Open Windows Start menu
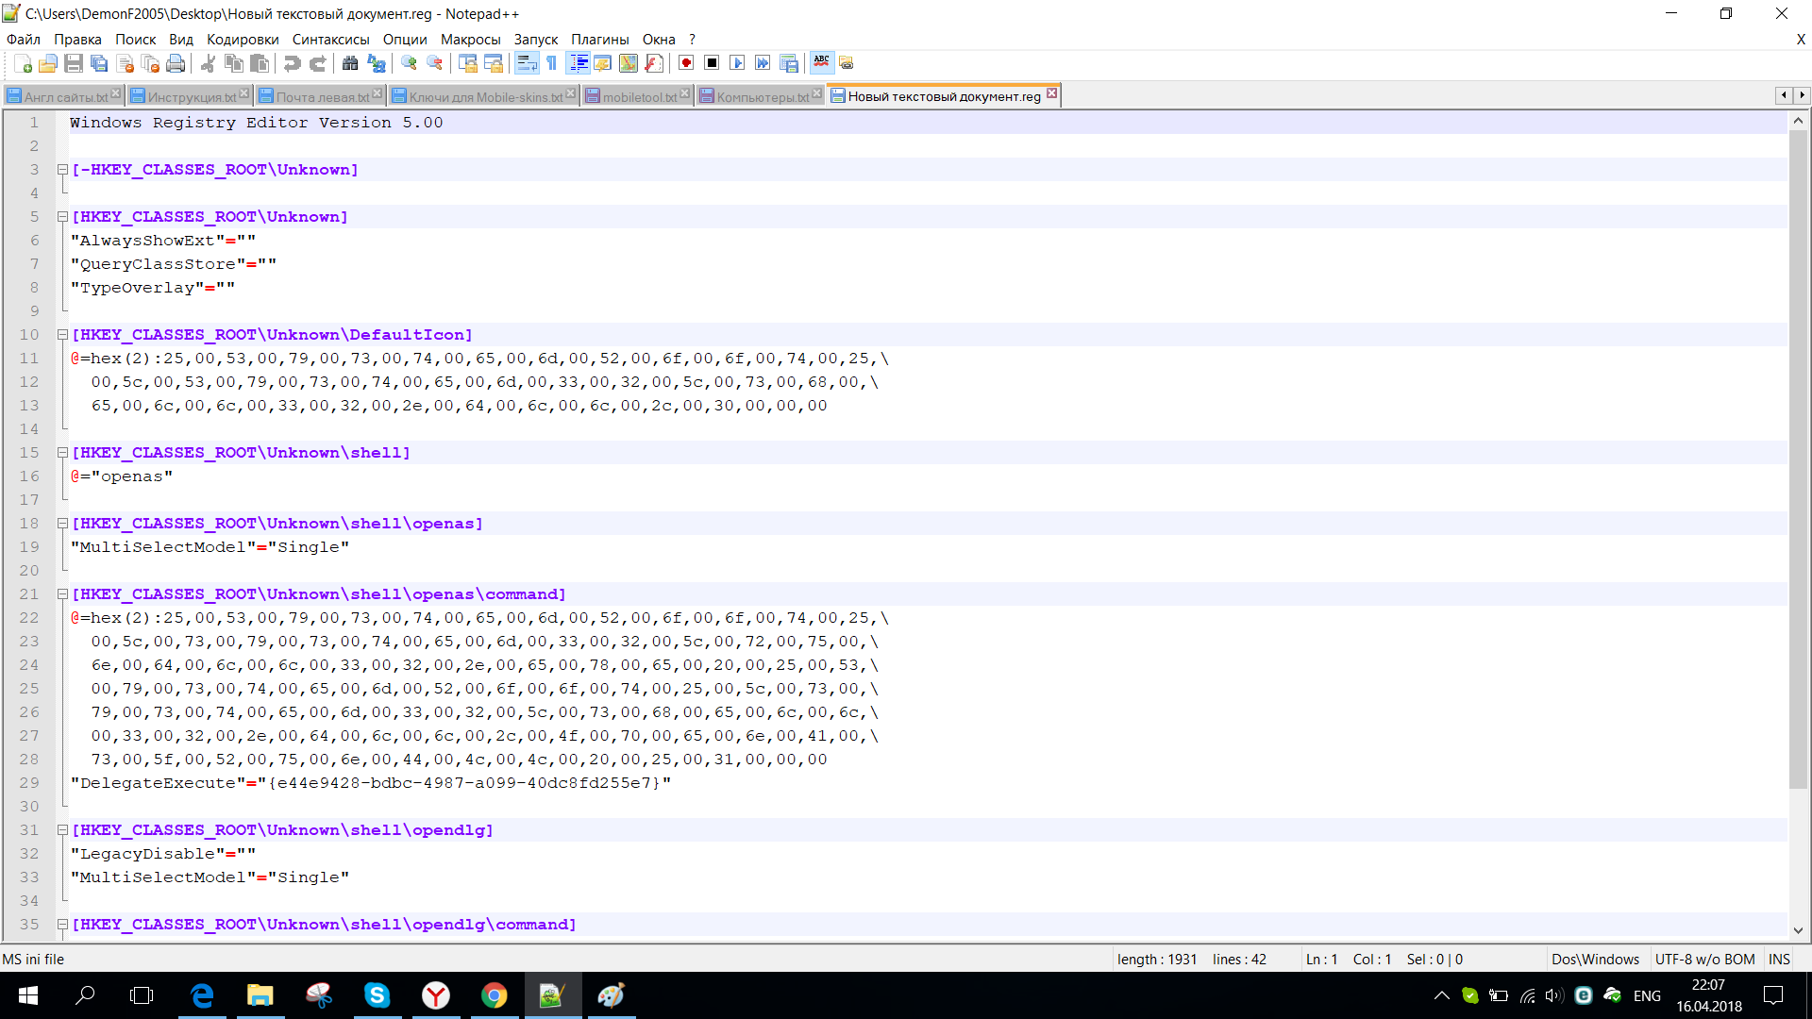The image size is (1812, 1019). click(x=28, y=995)
